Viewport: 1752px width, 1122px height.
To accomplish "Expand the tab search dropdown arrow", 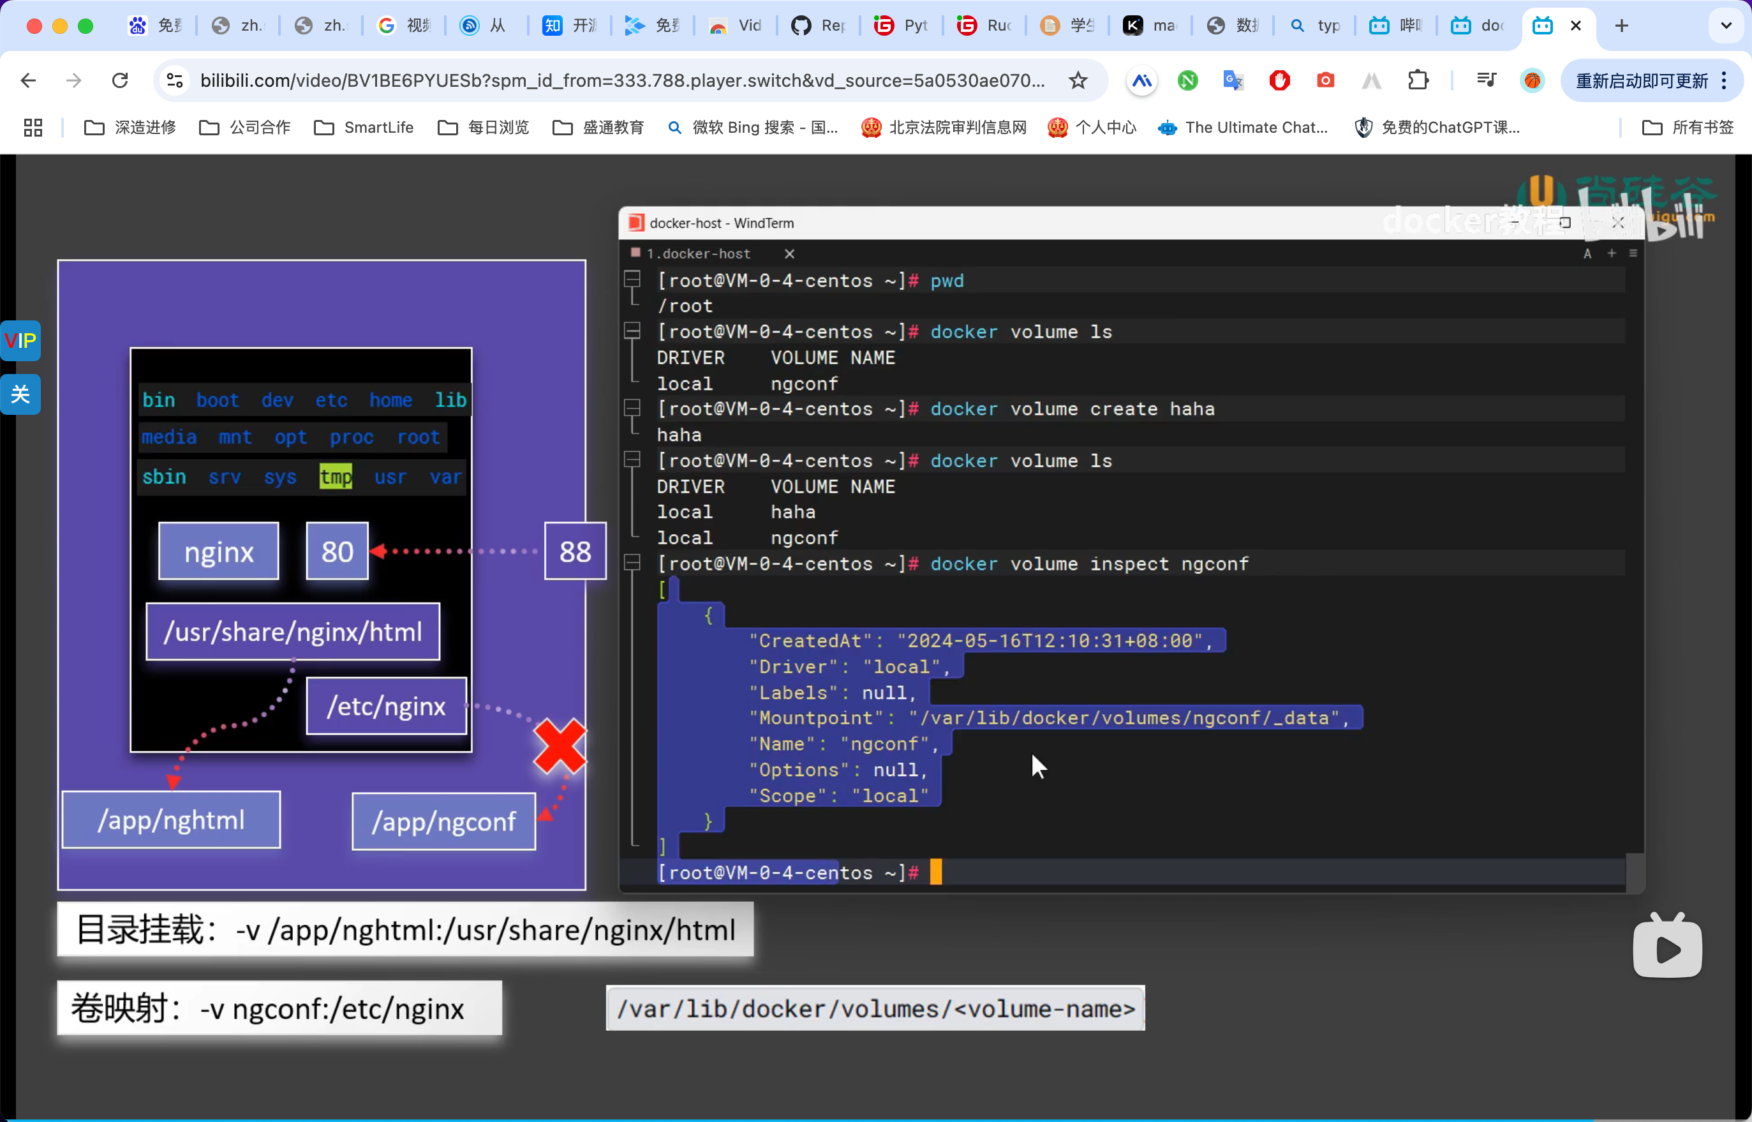I will pos(1726,26).
